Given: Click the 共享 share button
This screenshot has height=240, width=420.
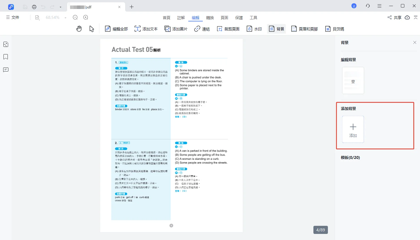Looking at the screenshot, I should tap(395, 18).
